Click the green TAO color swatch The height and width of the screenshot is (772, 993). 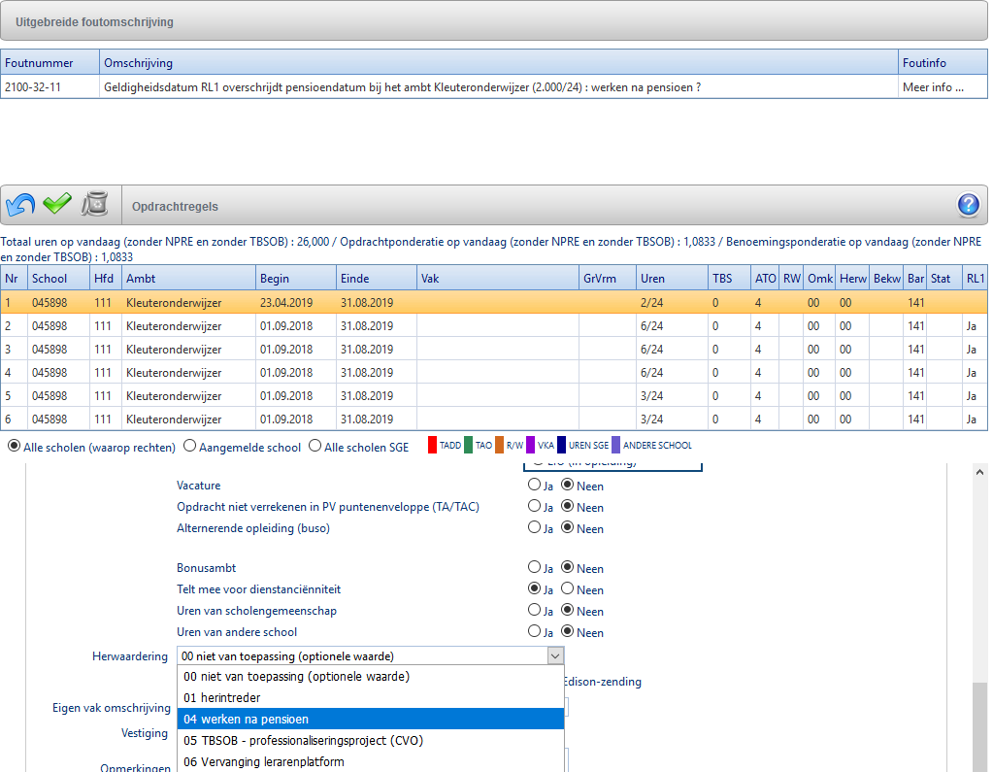468,445
